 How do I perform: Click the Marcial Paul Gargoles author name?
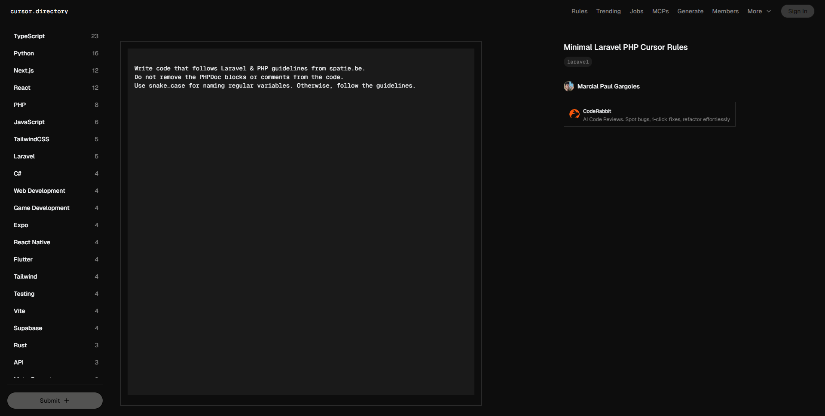pos(608,86)
